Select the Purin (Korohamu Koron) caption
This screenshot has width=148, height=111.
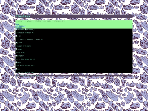click(x=25, y=59)
